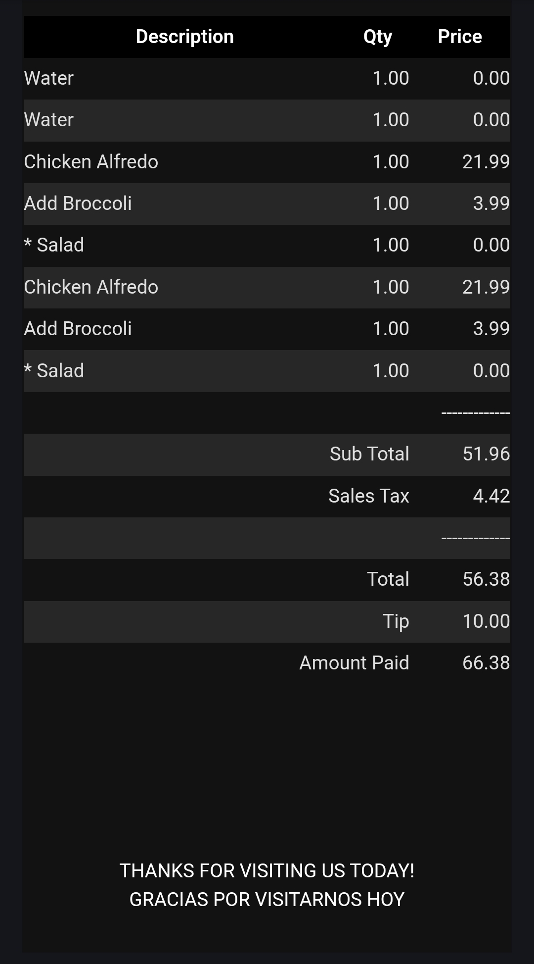
Task: Select the 10.00 tip amount
Action: point(486,621)
